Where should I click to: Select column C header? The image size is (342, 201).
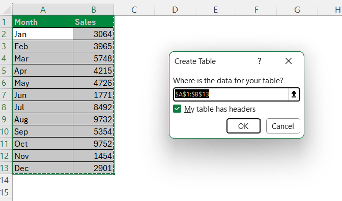(134, 10)
